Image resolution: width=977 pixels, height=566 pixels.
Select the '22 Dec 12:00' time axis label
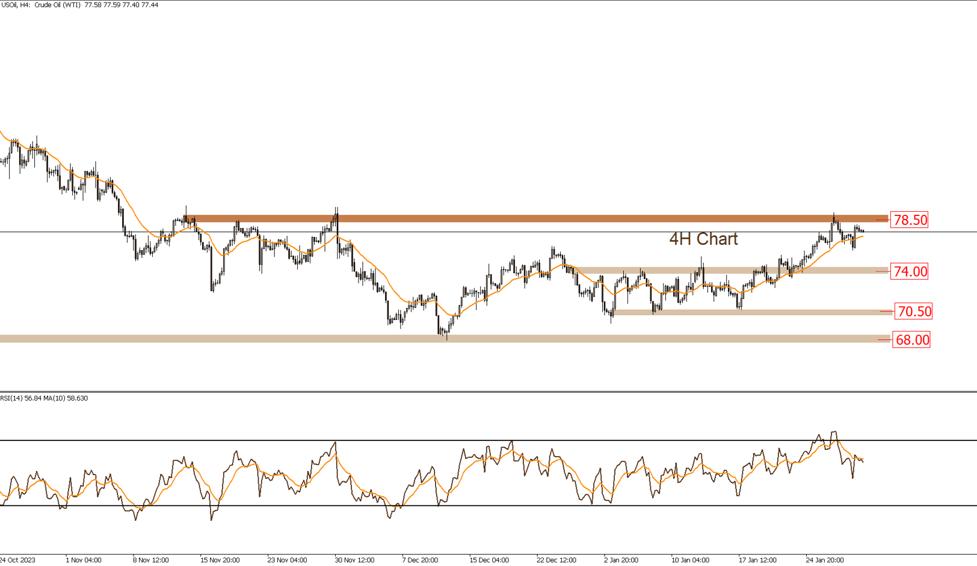click(556, 560)
